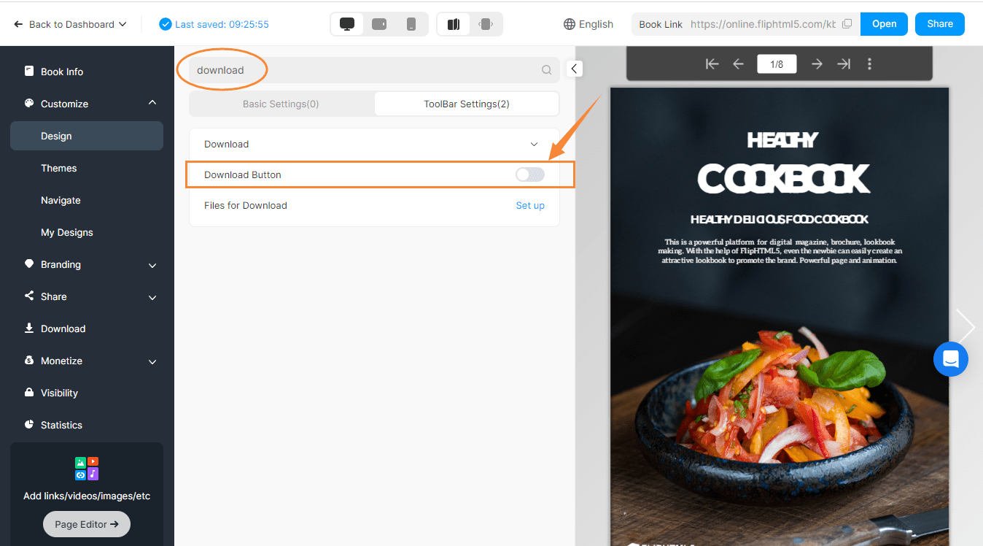Copy the Book Link using the copy icon

(847, 23)
